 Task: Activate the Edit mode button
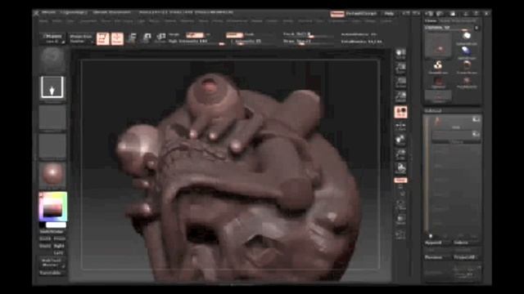(103, 38)
